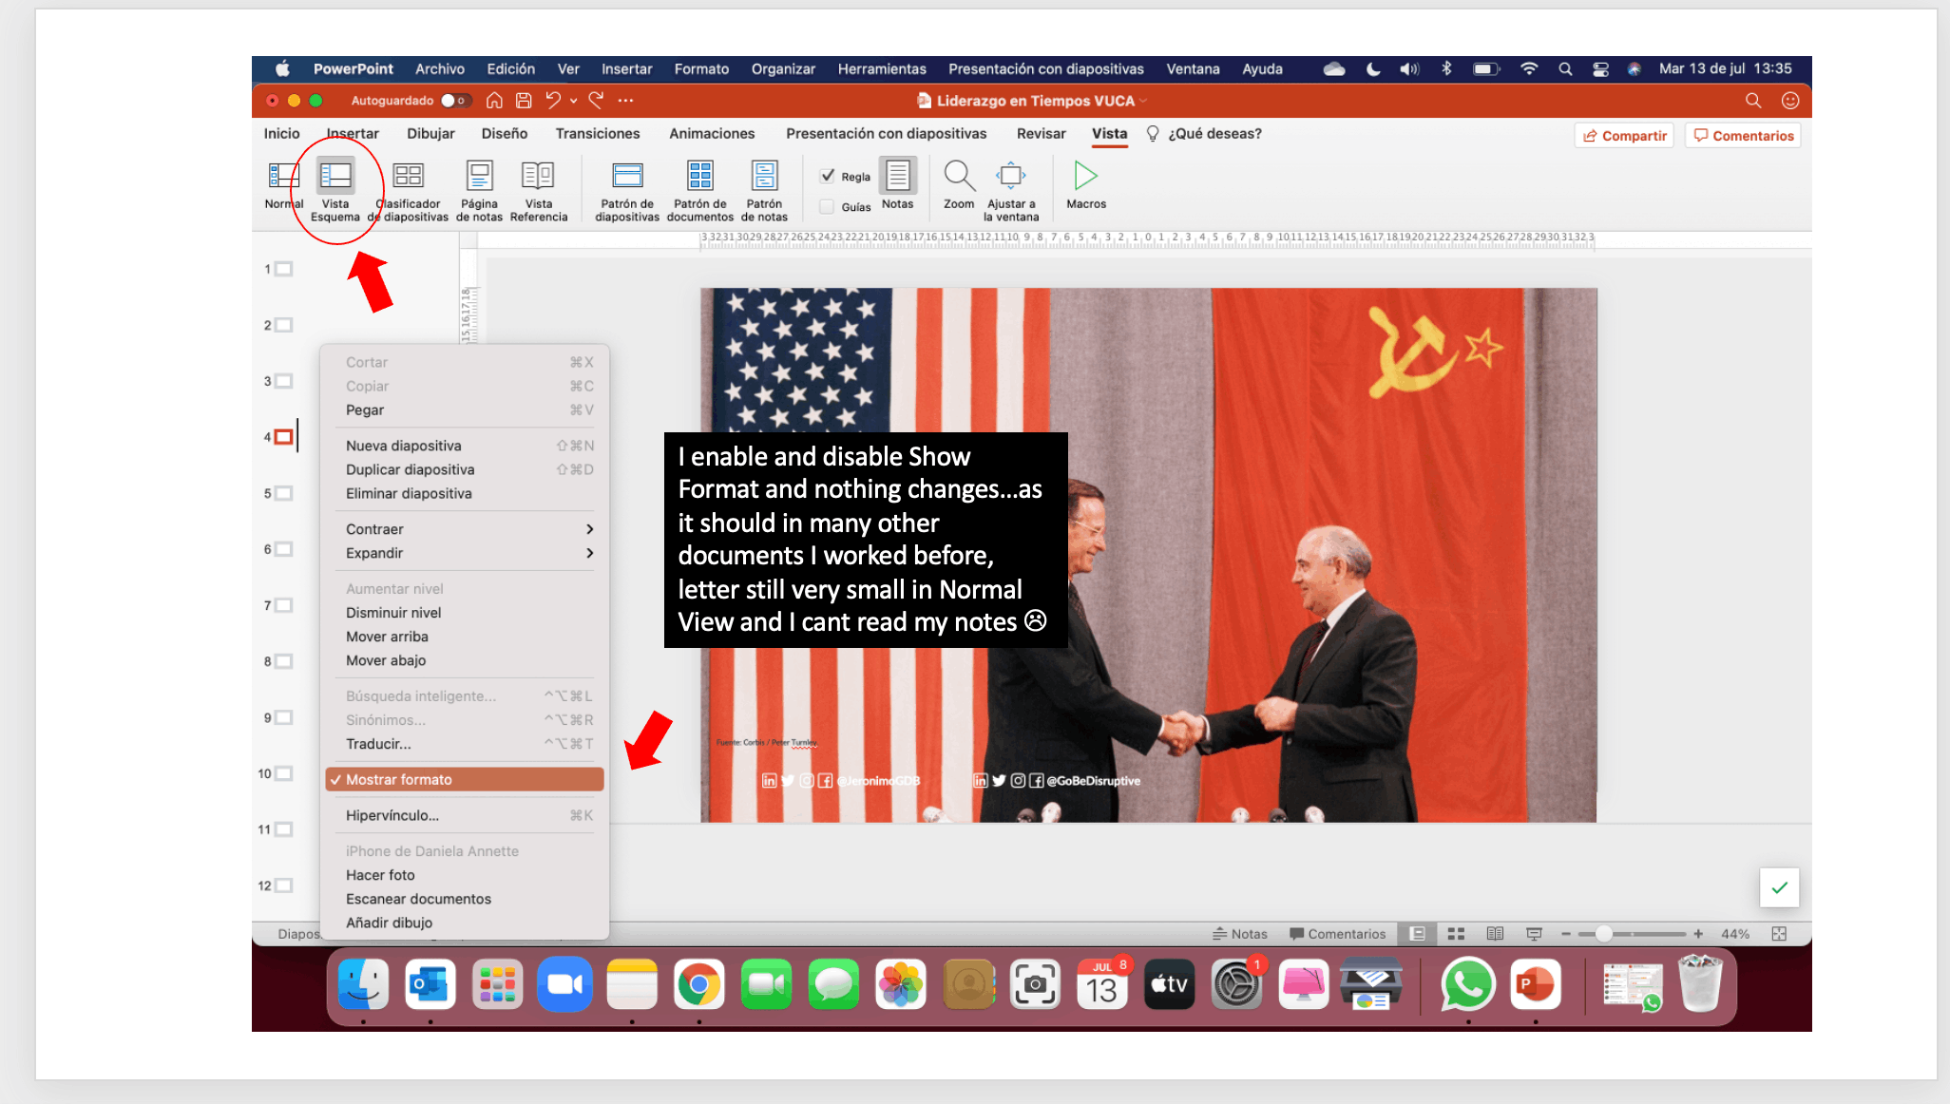Adjust the zoom slider handle

pyautogui.click(x=1604, y=934)
